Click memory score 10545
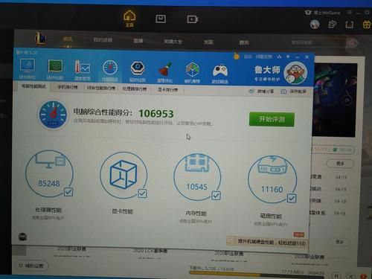The height and width of the screenshot is (279, 372). pyautogui.click(x=196, y=187)
